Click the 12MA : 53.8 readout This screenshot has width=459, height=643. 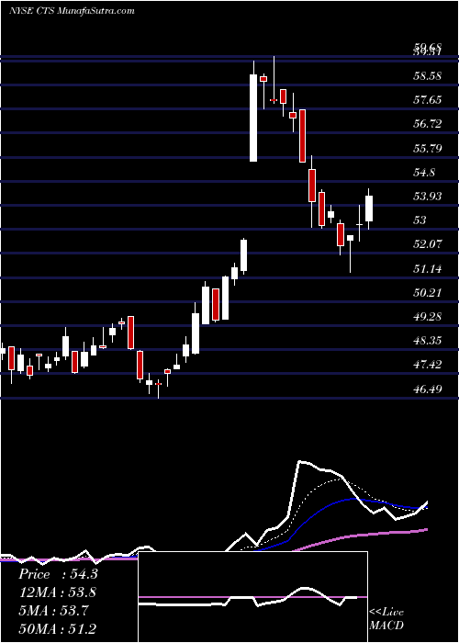58,592
